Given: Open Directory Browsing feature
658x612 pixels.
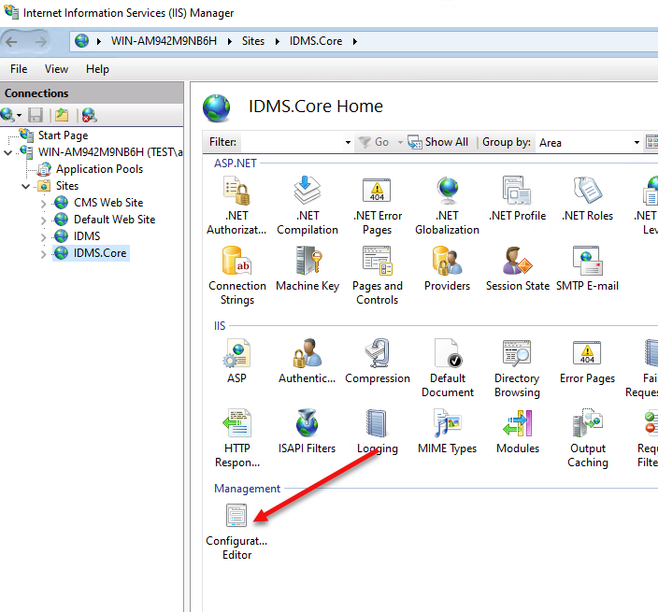Looking at the screenshot, I should pos(517,367).
